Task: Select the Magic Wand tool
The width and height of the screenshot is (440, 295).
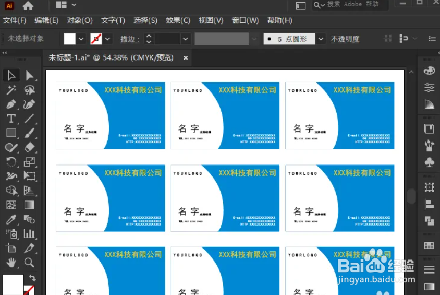Action: (11, 90)
